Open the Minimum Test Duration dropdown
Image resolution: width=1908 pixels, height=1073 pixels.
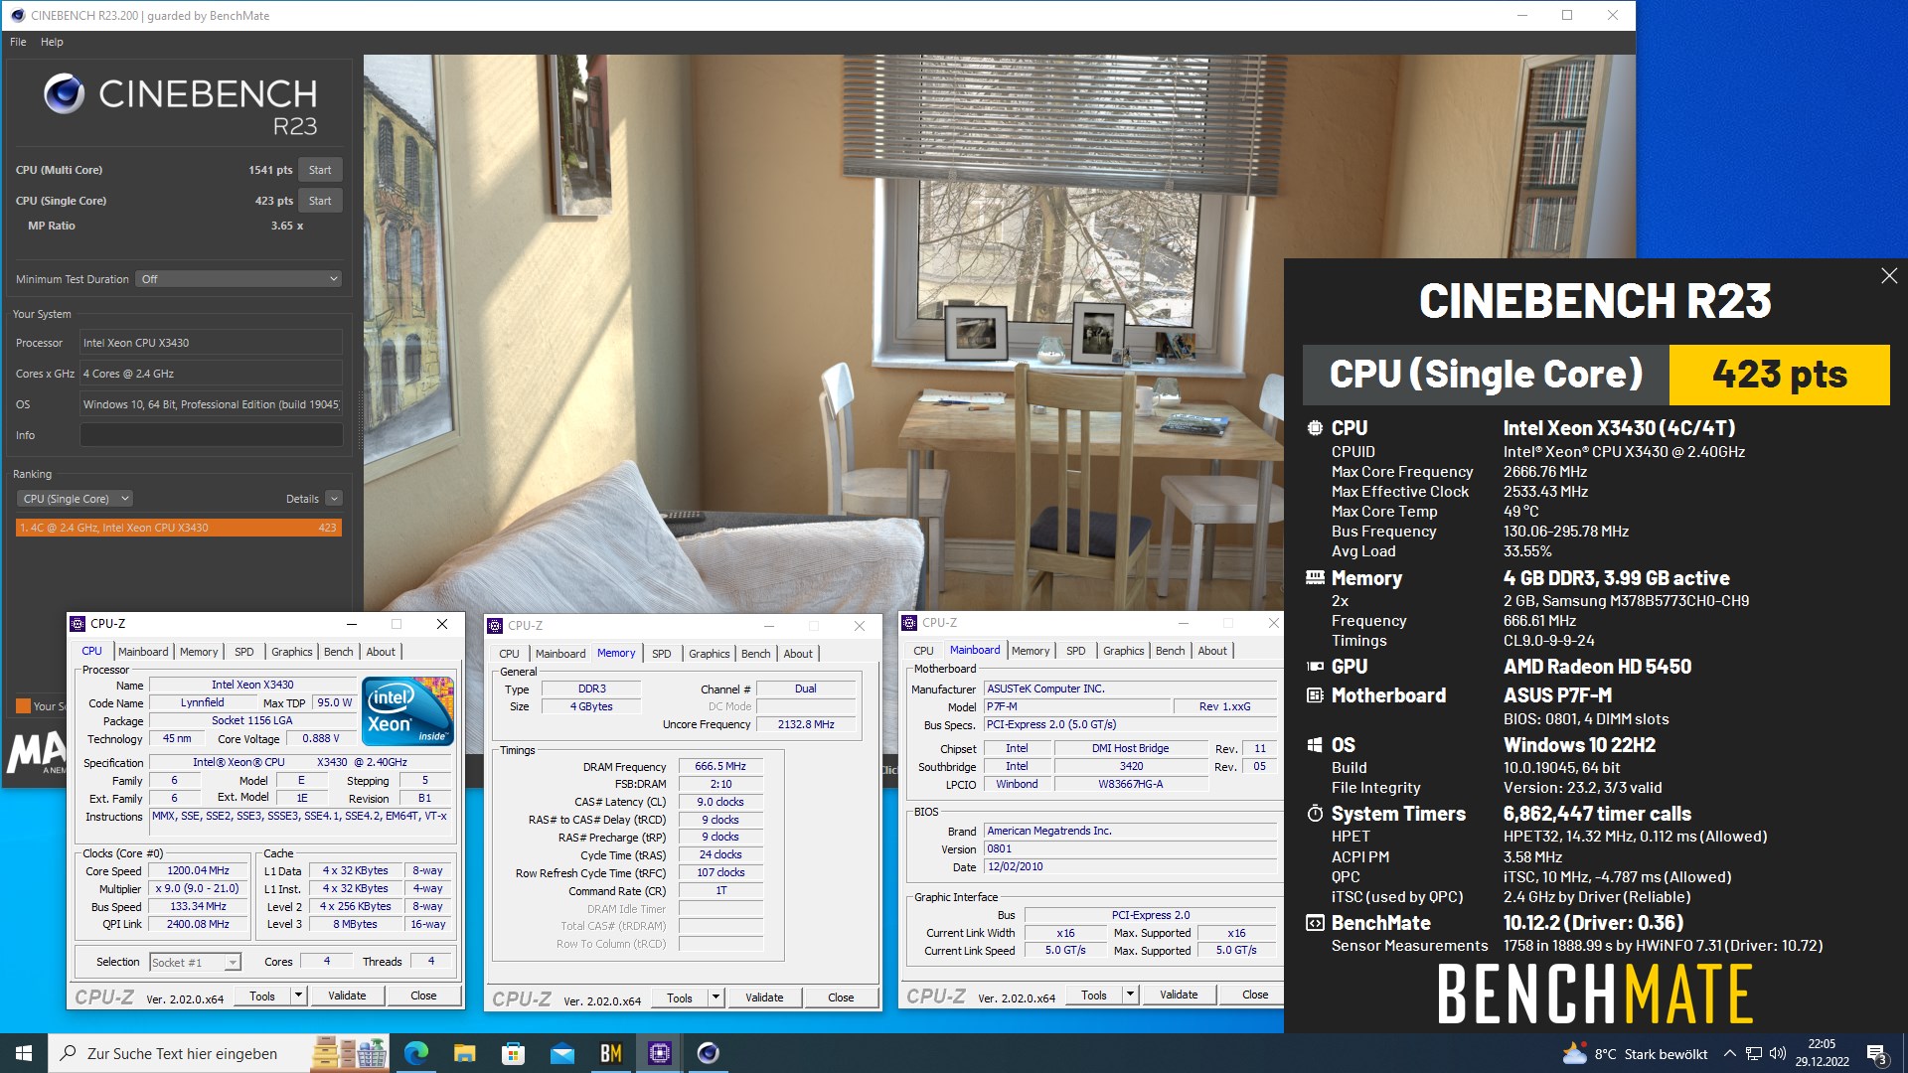coord(239,279)
